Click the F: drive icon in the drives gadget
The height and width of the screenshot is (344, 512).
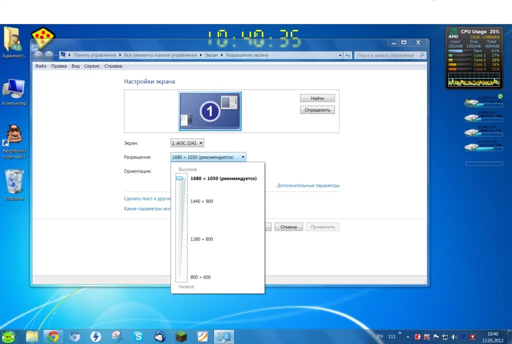point(471,147)
